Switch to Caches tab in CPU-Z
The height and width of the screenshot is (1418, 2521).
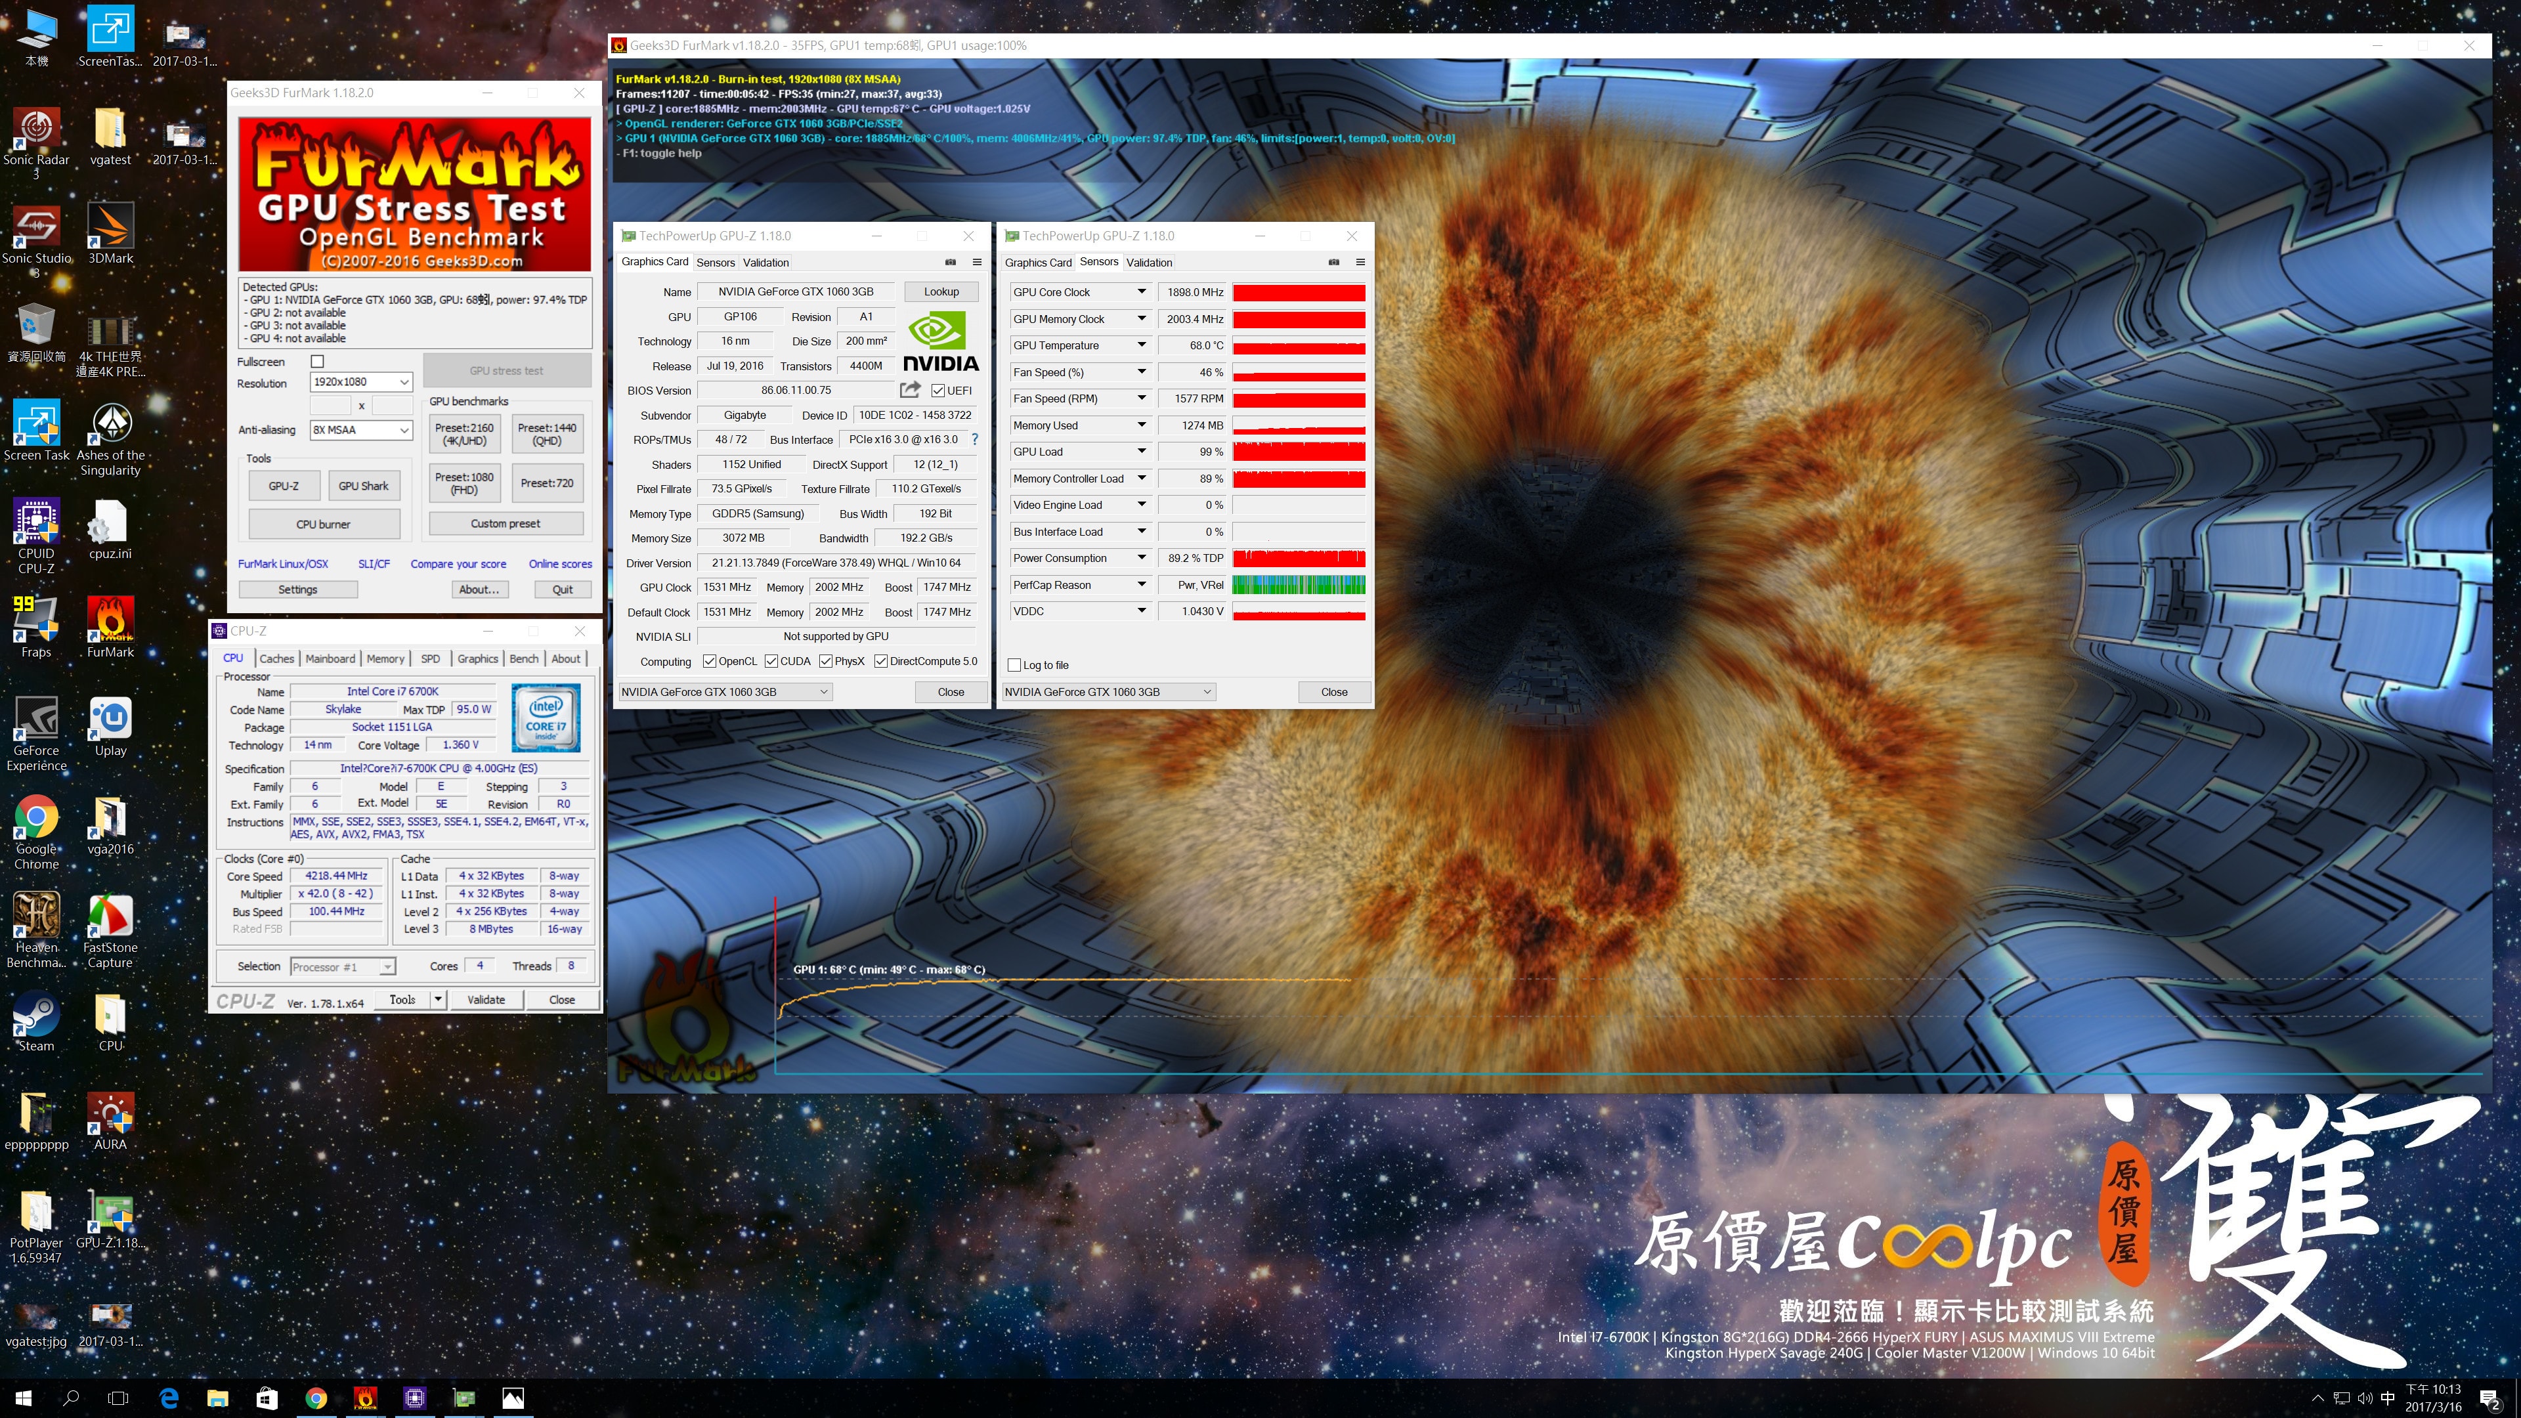pyautogui.click(x=277, y=658)
